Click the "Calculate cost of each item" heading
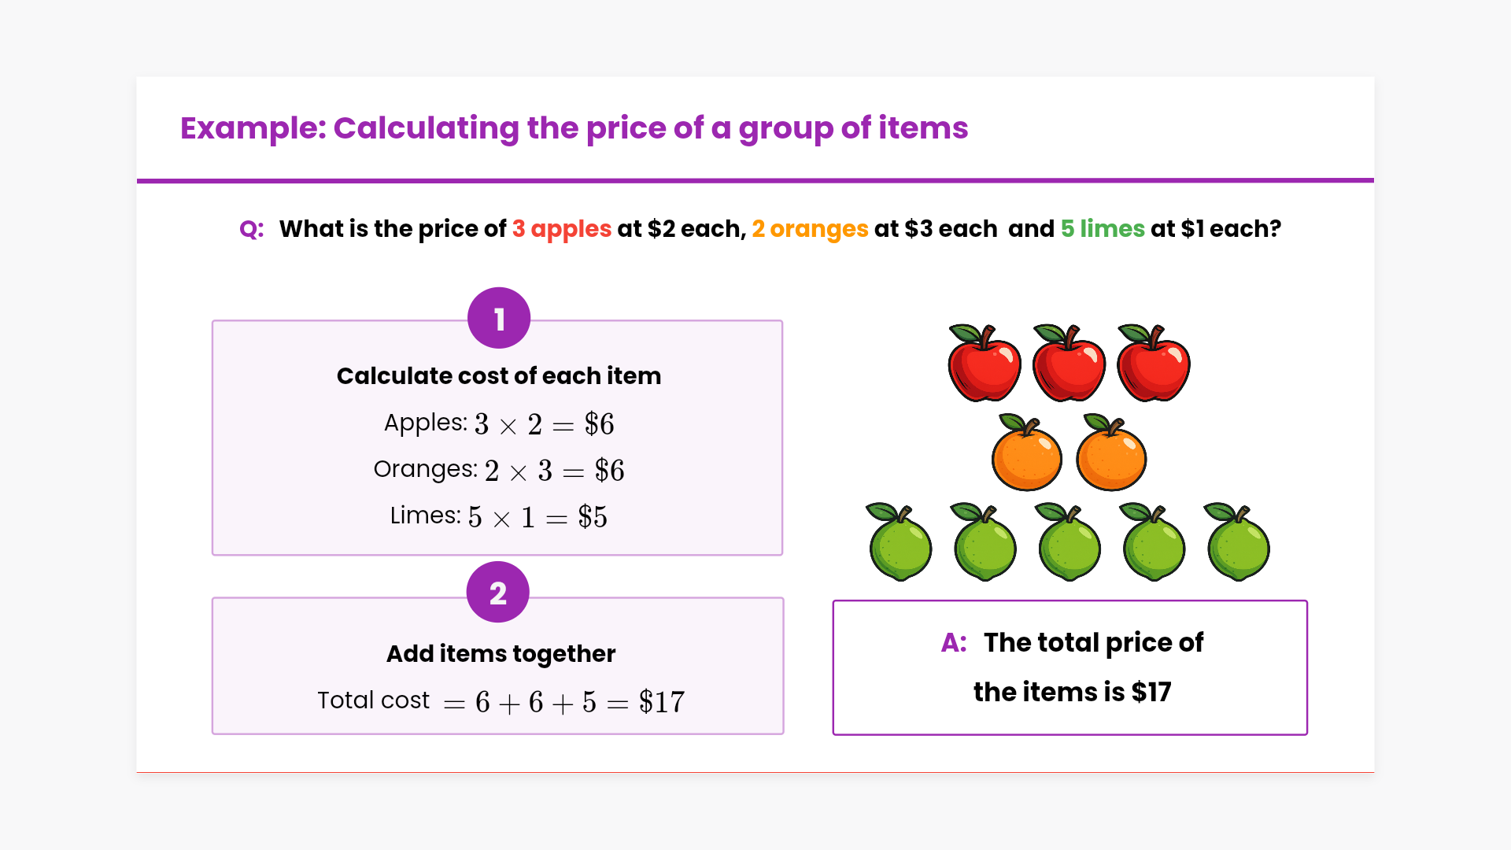 [499, 376]
